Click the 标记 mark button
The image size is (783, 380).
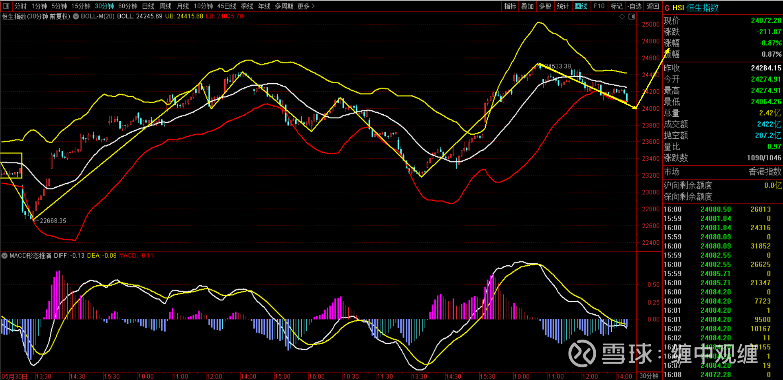tap(616, 6)
